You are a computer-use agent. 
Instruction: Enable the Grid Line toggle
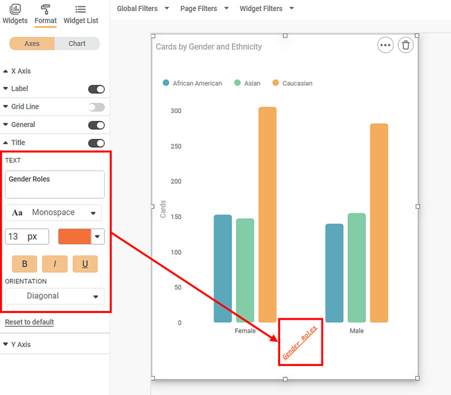point(96,107)
